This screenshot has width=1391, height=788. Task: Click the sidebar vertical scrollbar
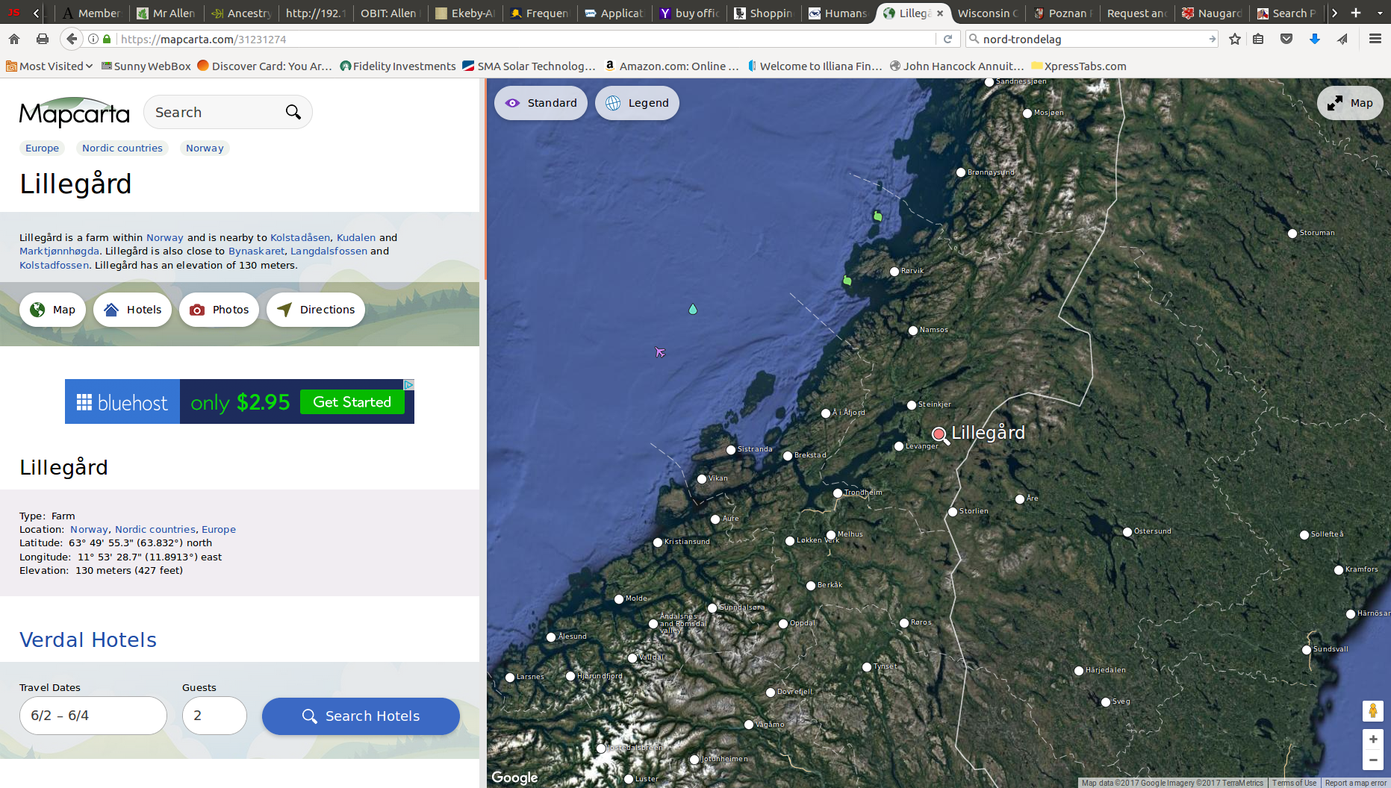coord(484,179)
